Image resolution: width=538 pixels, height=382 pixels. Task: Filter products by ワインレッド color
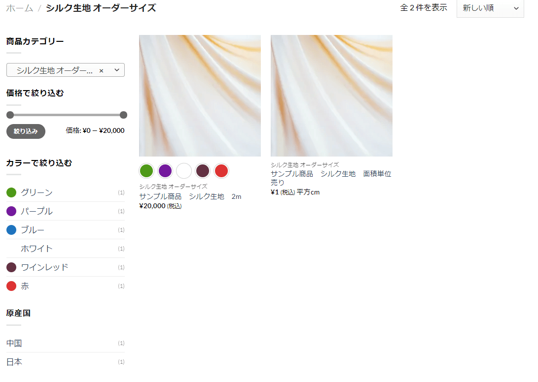pyautogui.click(x=44, y=267)
